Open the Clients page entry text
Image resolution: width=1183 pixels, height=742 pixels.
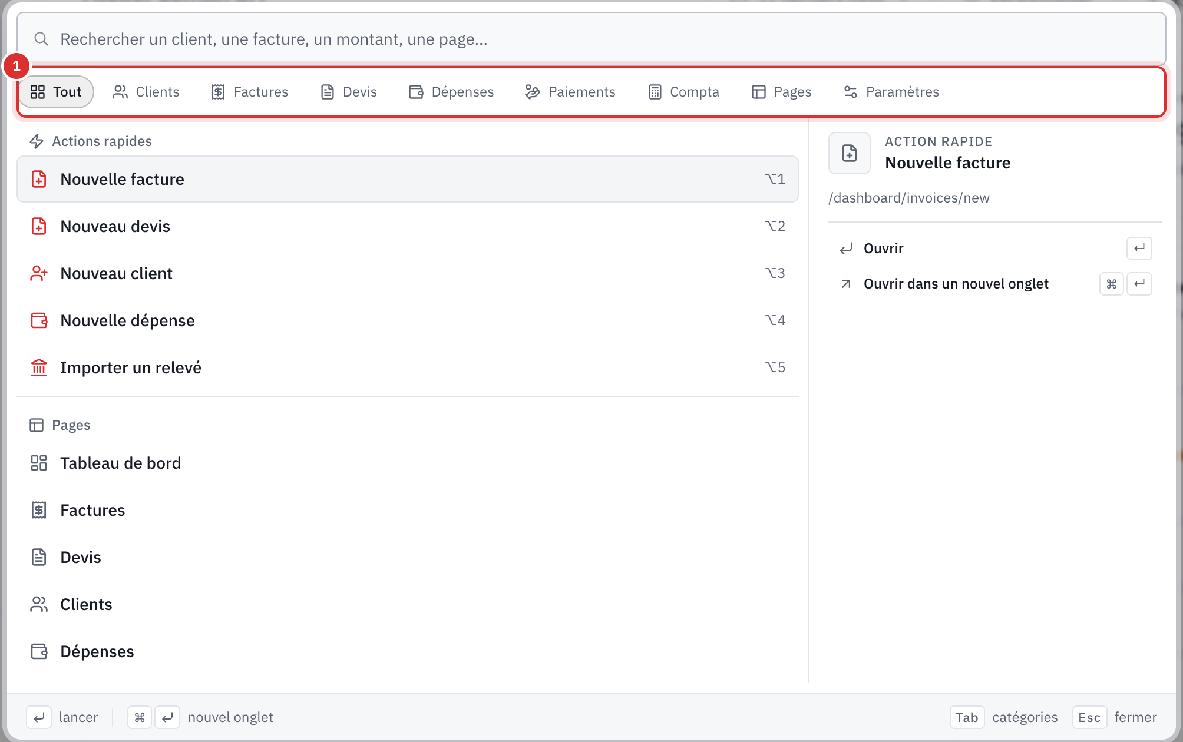86,604
